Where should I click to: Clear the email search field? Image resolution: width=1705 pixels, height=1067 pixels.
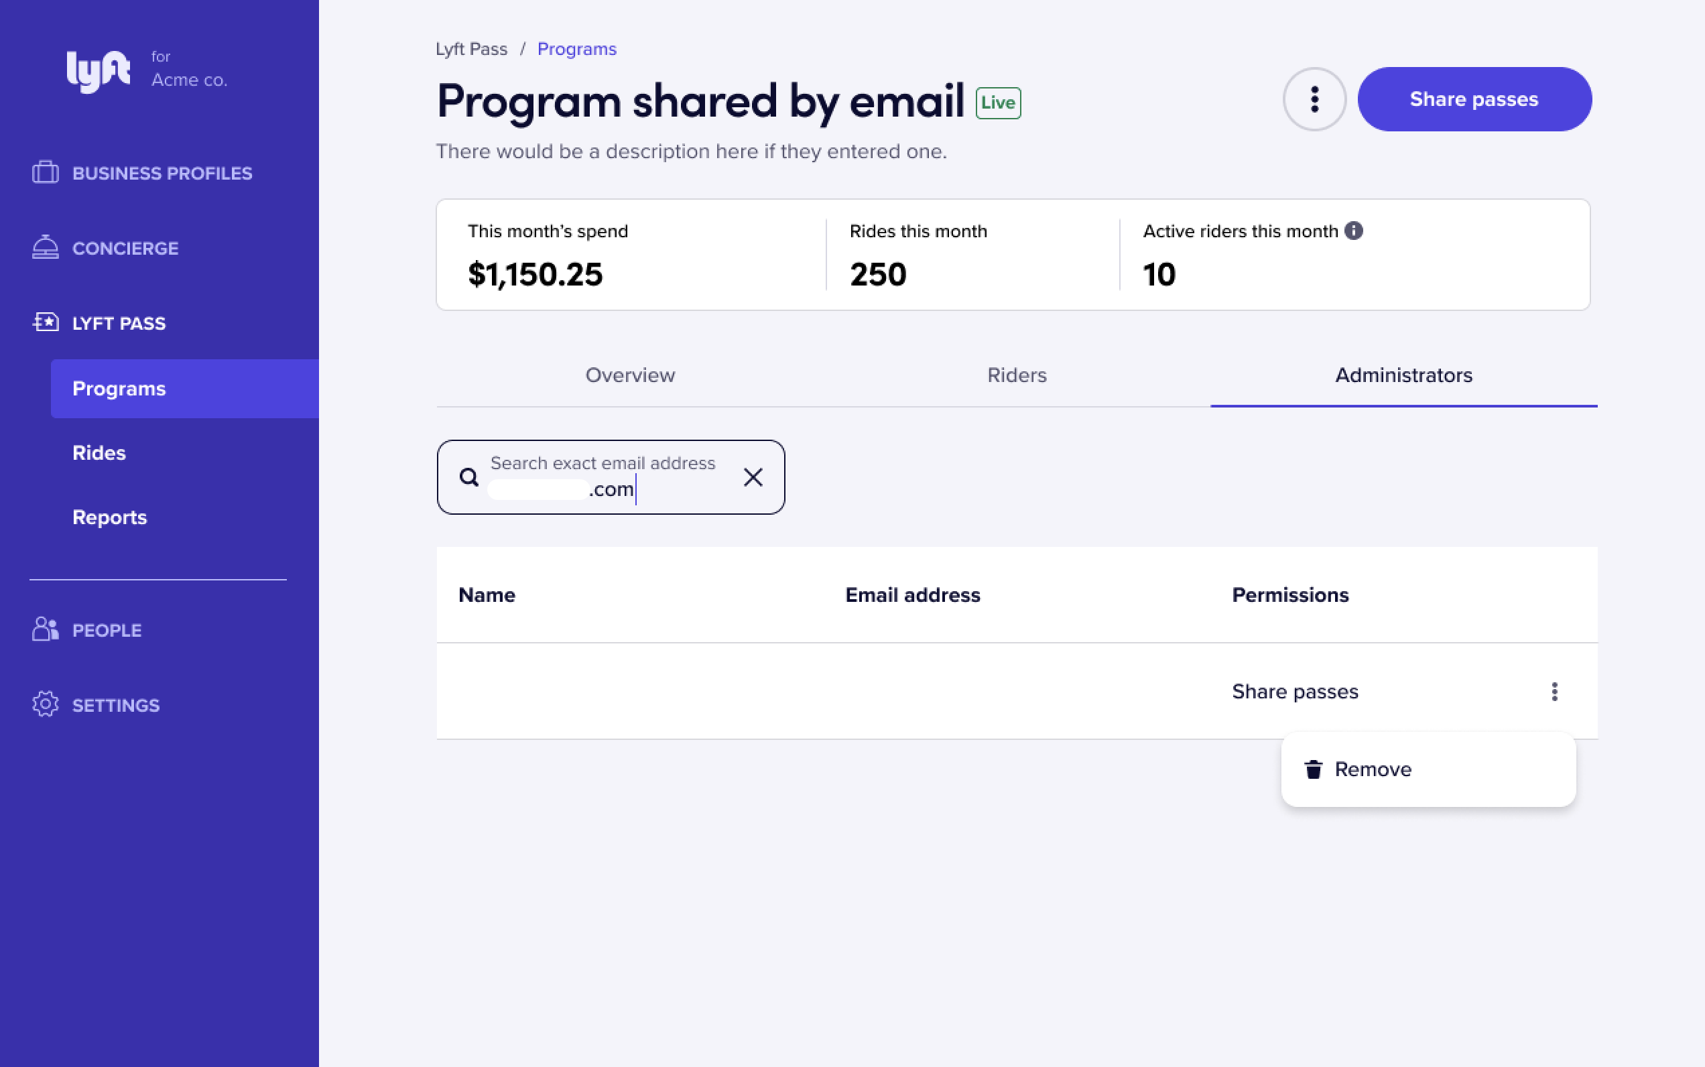coord(753,478)
